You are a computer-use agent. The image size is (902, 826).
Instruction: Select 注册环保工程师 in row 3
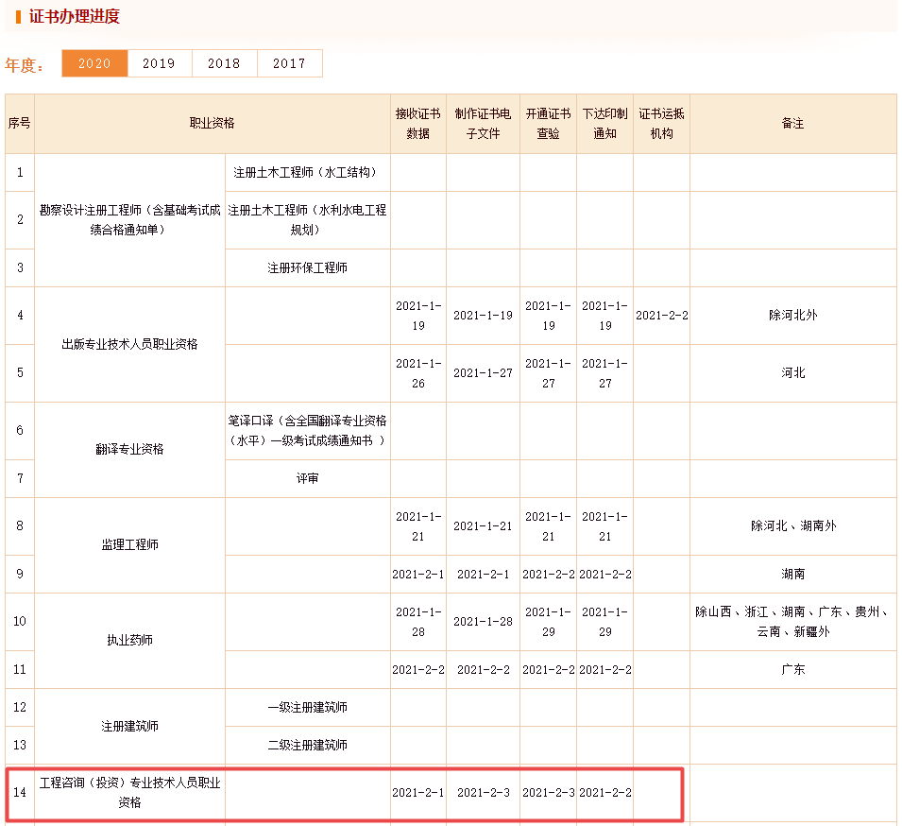pyautogui.click(x=306, y=267)
